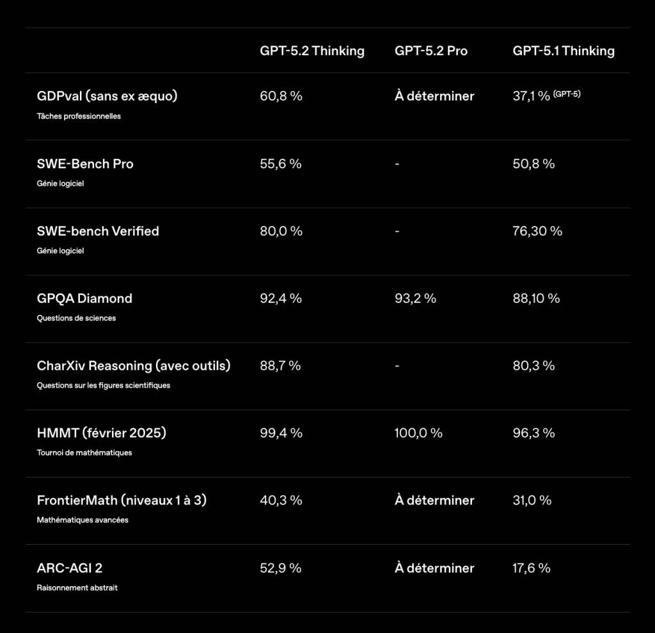Select the Raisonnement abstrait subtitle
The width and height of the screenshot is (655, 633).
(x=77, y=588)
